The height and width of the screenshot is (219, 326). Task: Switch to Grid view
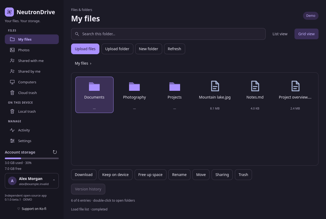(306, 34)
